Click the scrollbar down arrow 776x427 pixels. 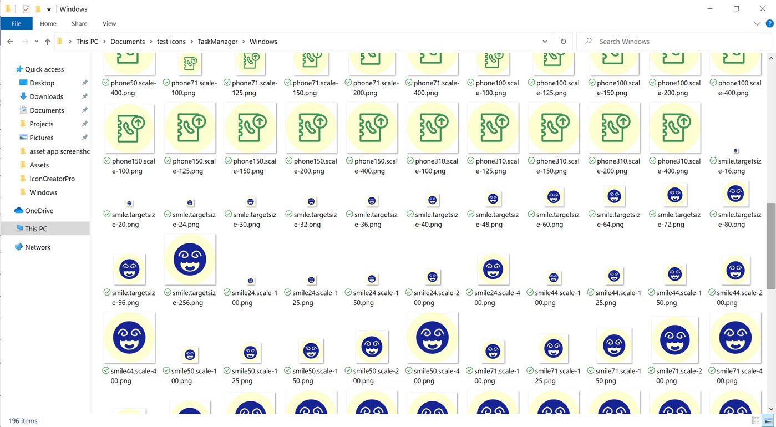[x=771, y=409]
